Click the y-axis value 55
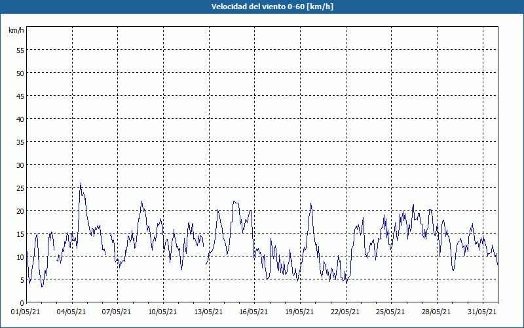This screenshot has width=524, height=328. (x=20, y=51)
